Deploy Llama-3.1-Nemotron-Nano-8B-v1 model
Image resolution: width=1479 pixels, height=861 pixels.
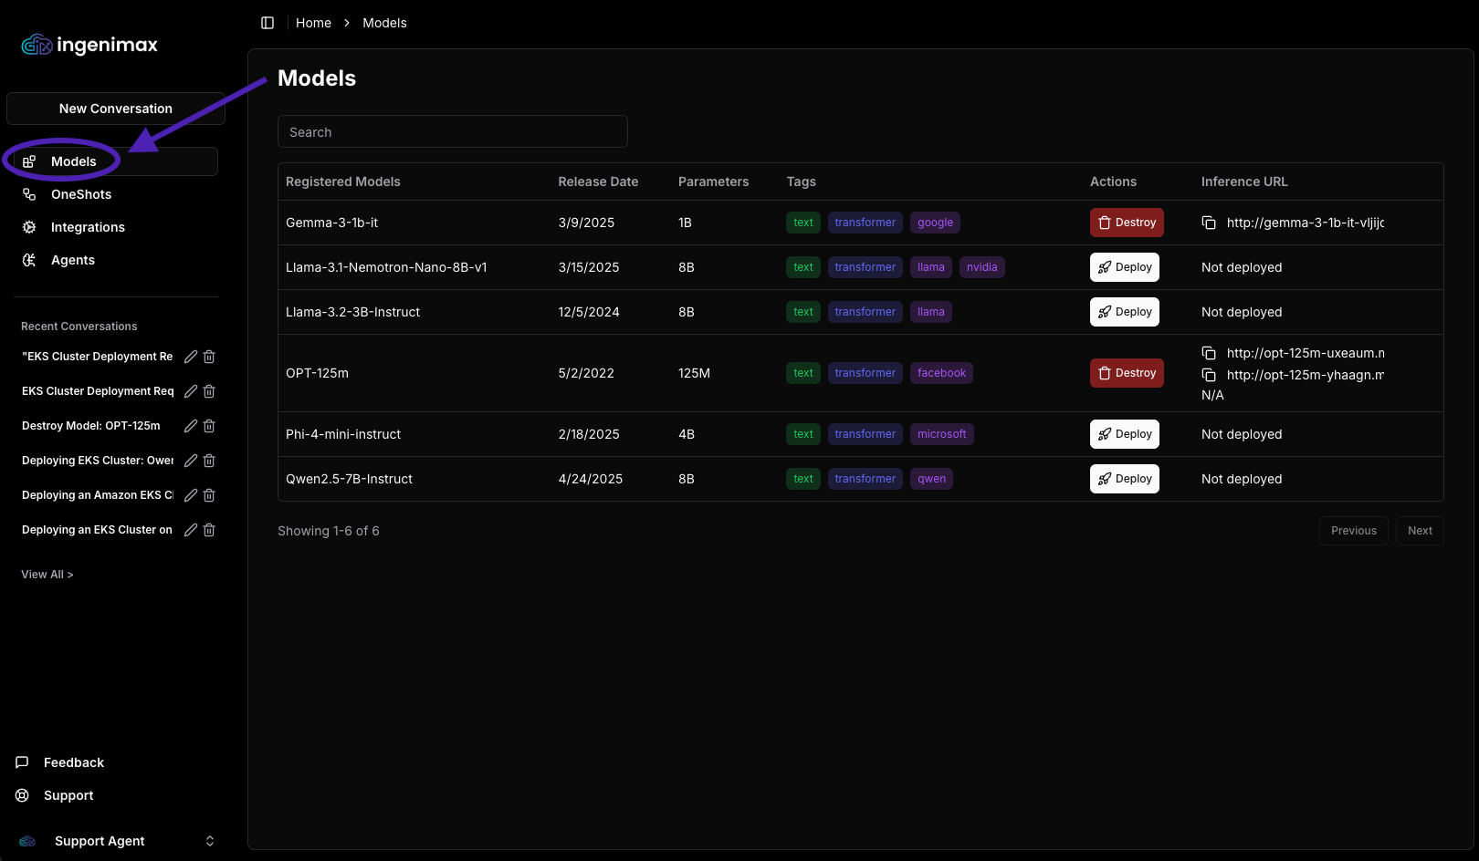point(1125,267)
